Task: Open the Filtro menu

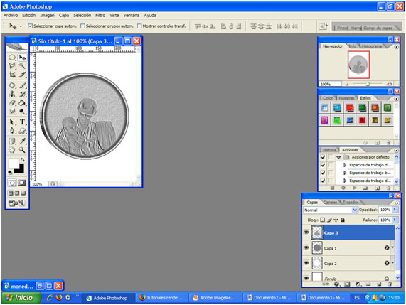Action: (100, 15)
